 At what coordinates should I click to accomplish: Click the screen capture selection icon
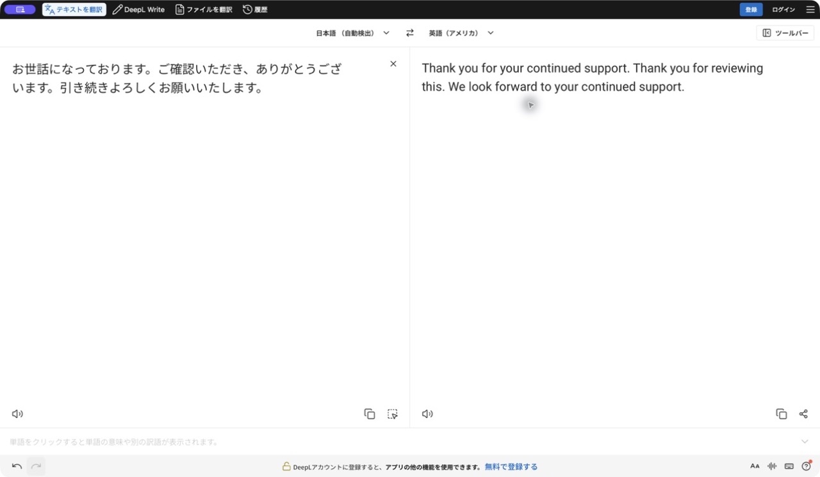[393, 414]
